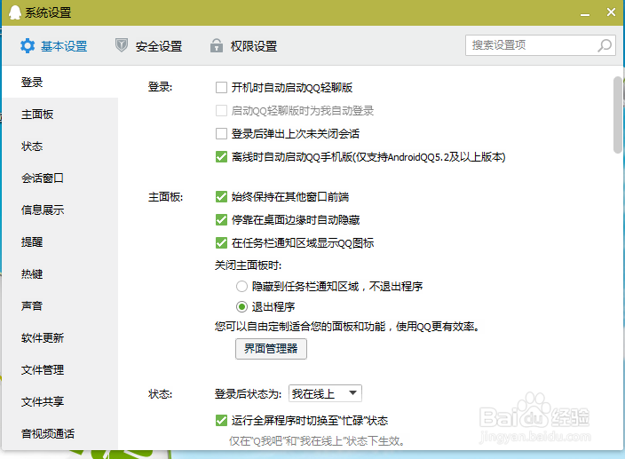
Task: Enable 开机时自动启动QQ轻聊版 checkbox
Action: 221,87
